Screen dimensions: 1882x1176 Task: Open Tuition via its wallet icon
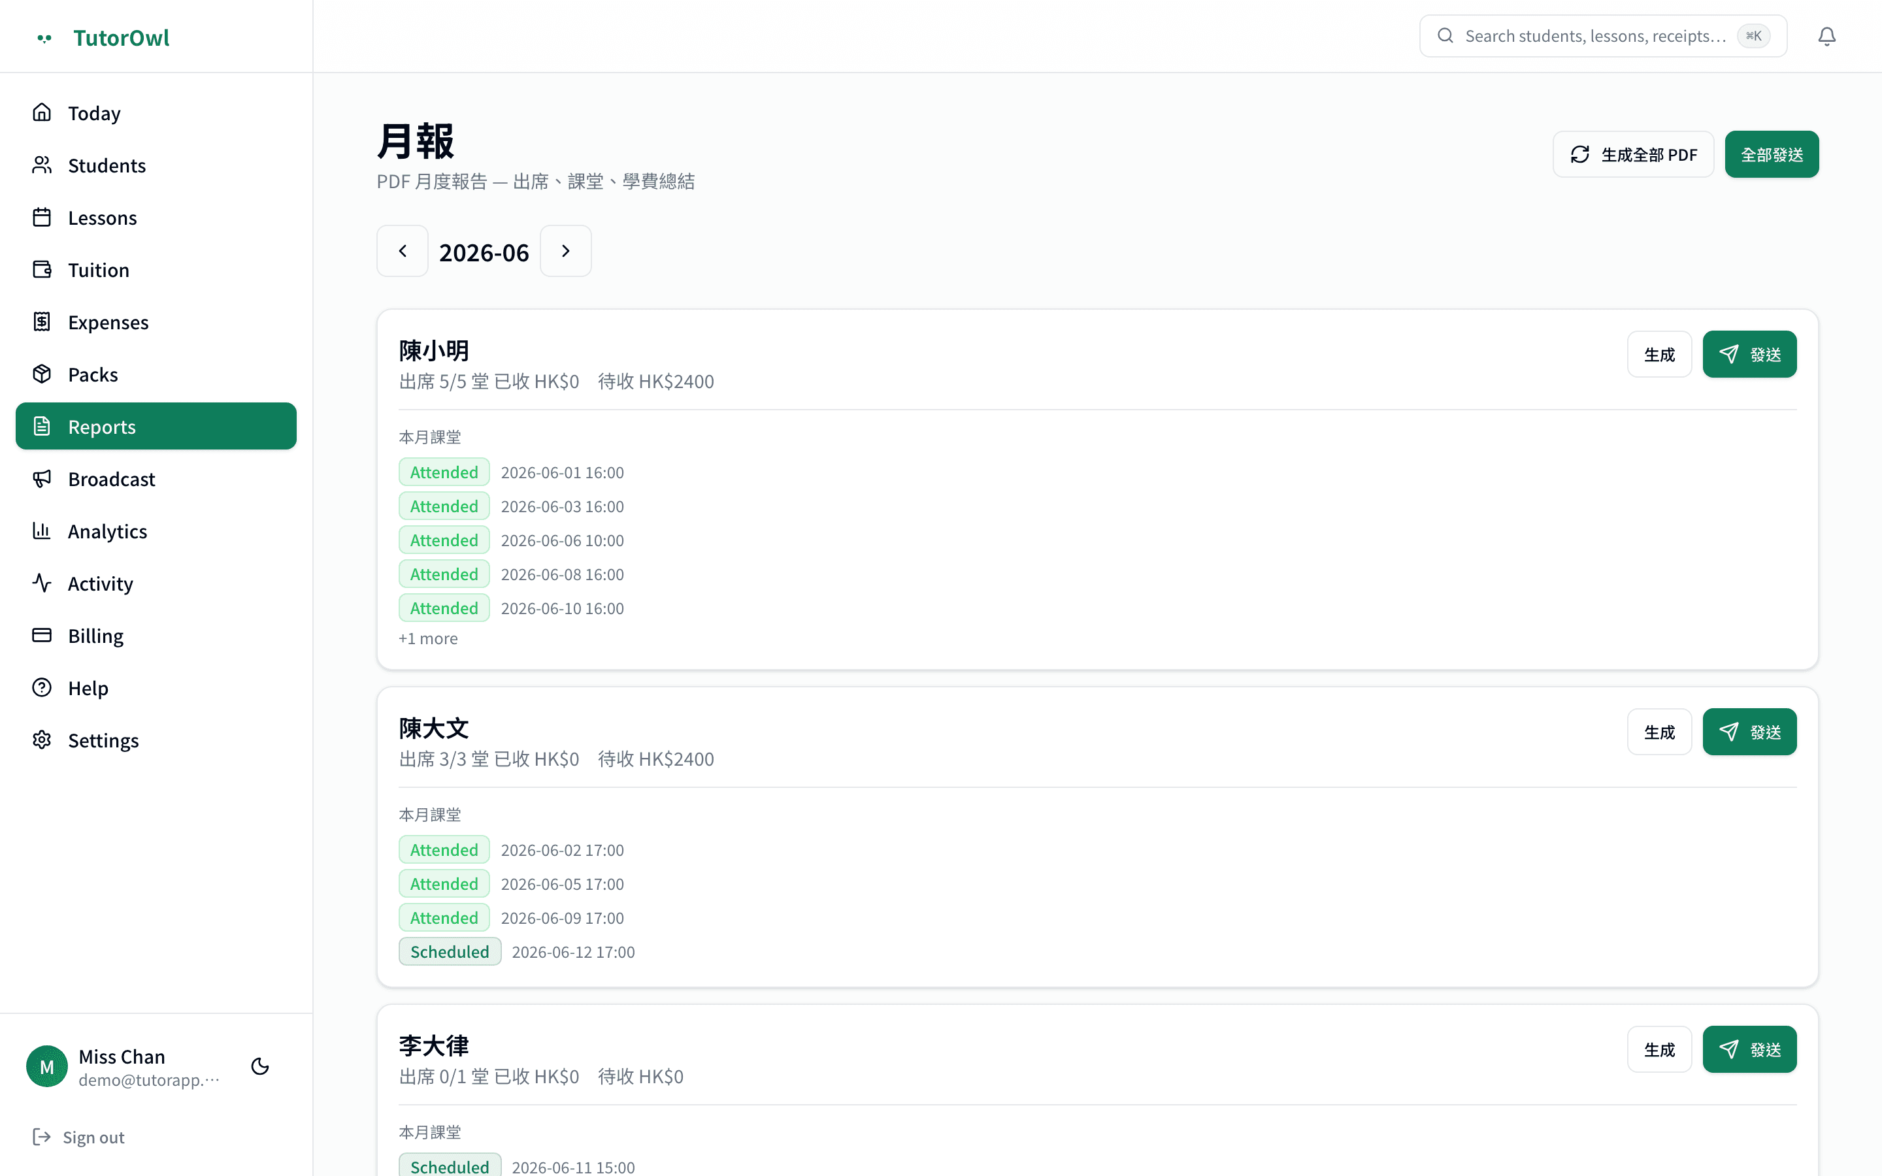pos(42,269)
